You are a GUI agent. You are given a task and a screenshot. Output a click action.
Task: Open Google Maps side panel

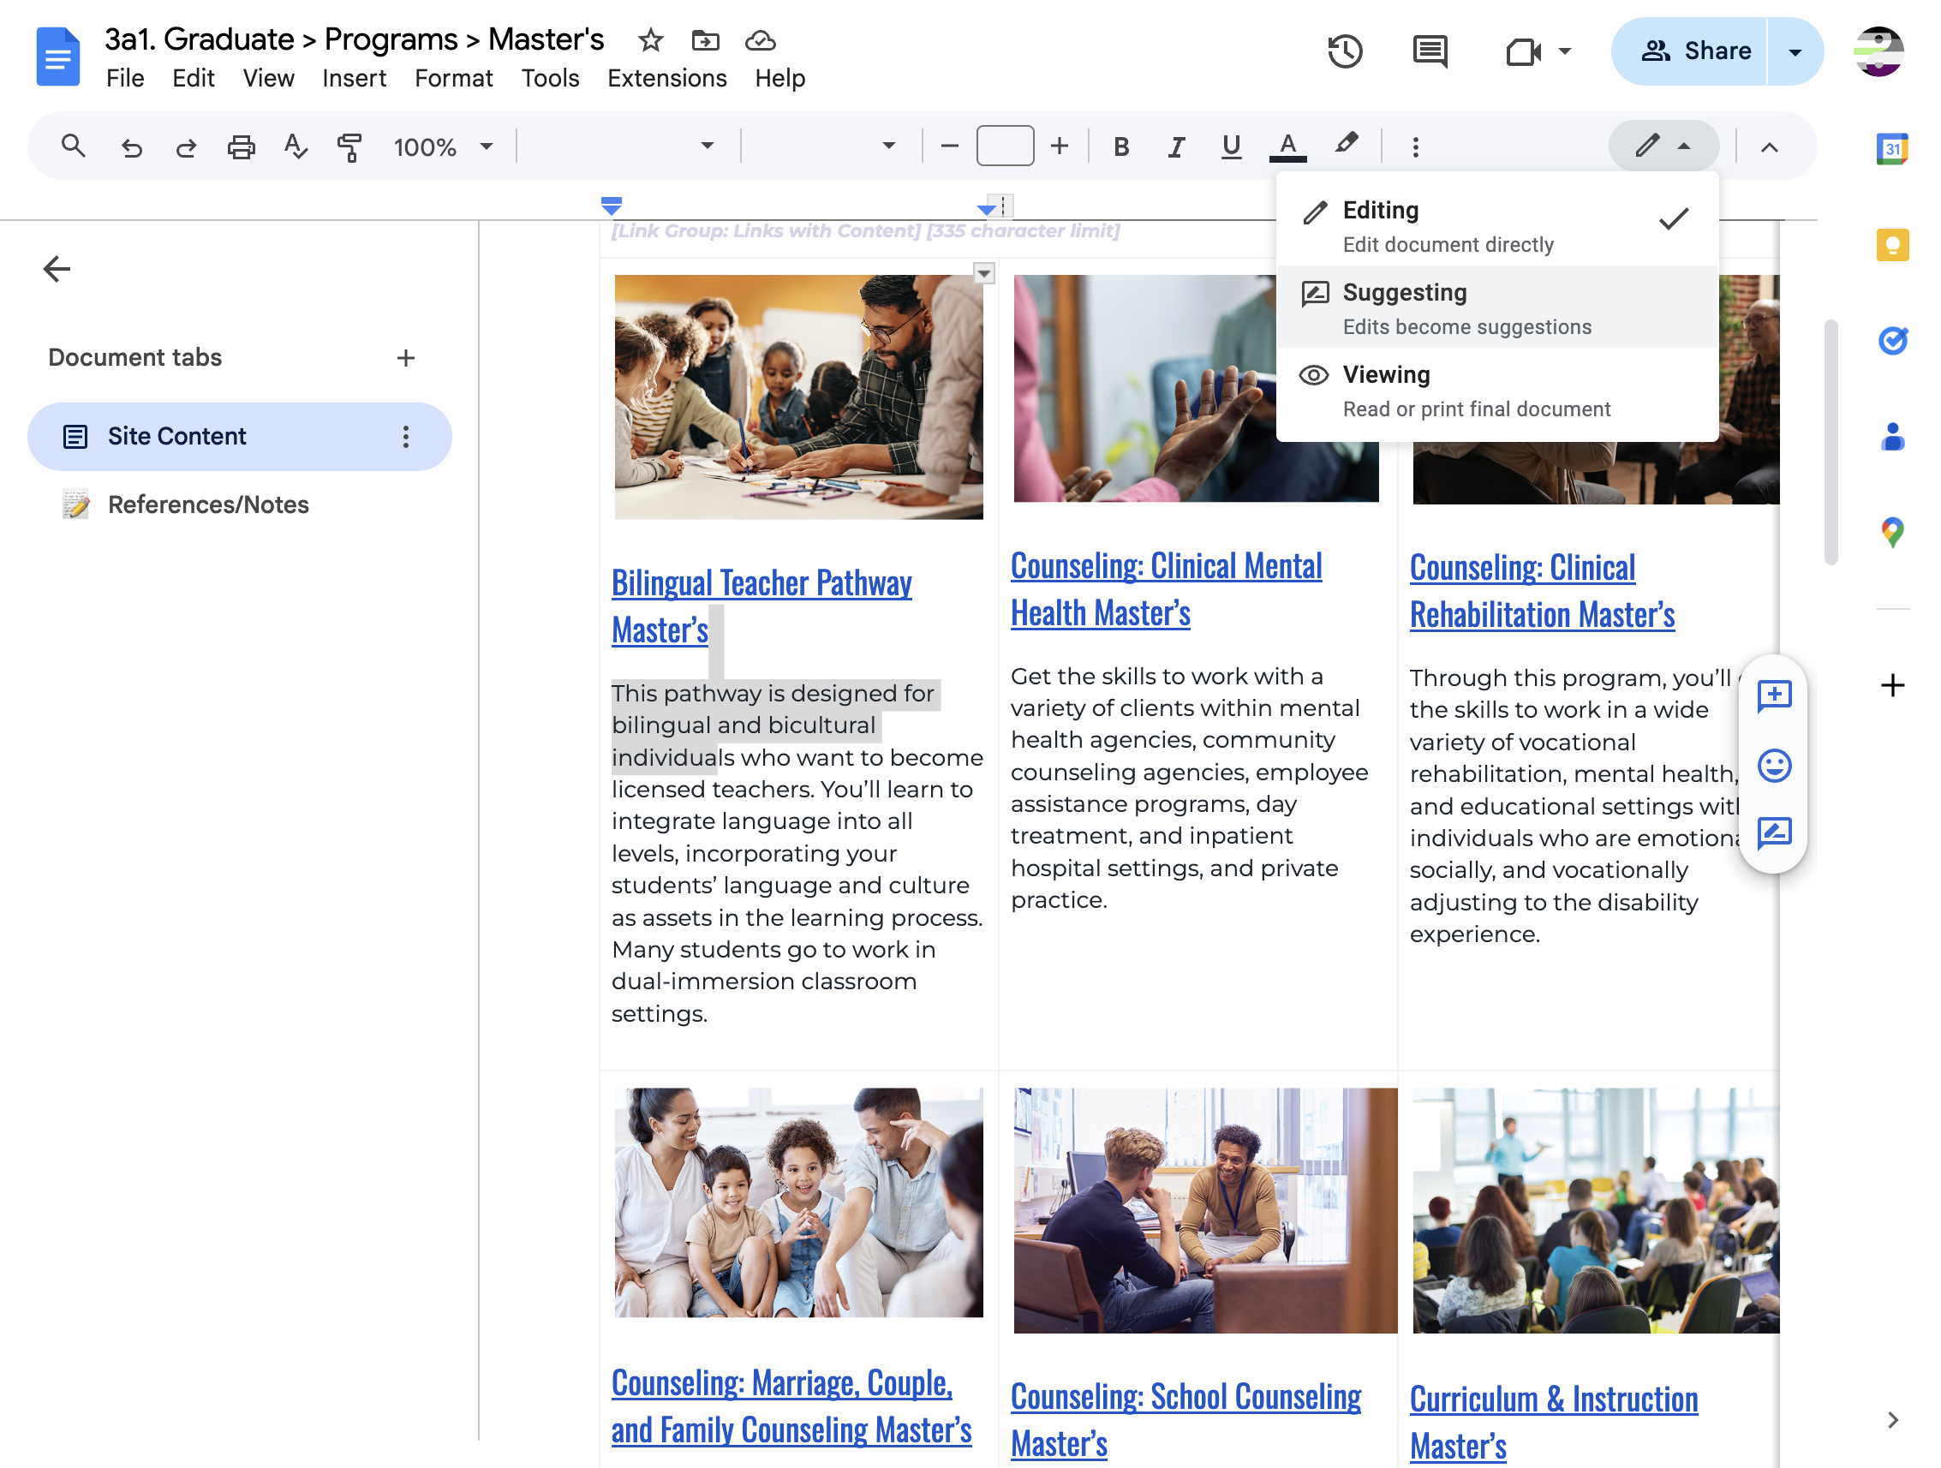tap(1893, 532)
